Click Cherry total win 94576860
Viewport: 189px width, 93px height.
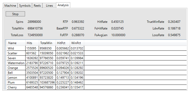47,87
